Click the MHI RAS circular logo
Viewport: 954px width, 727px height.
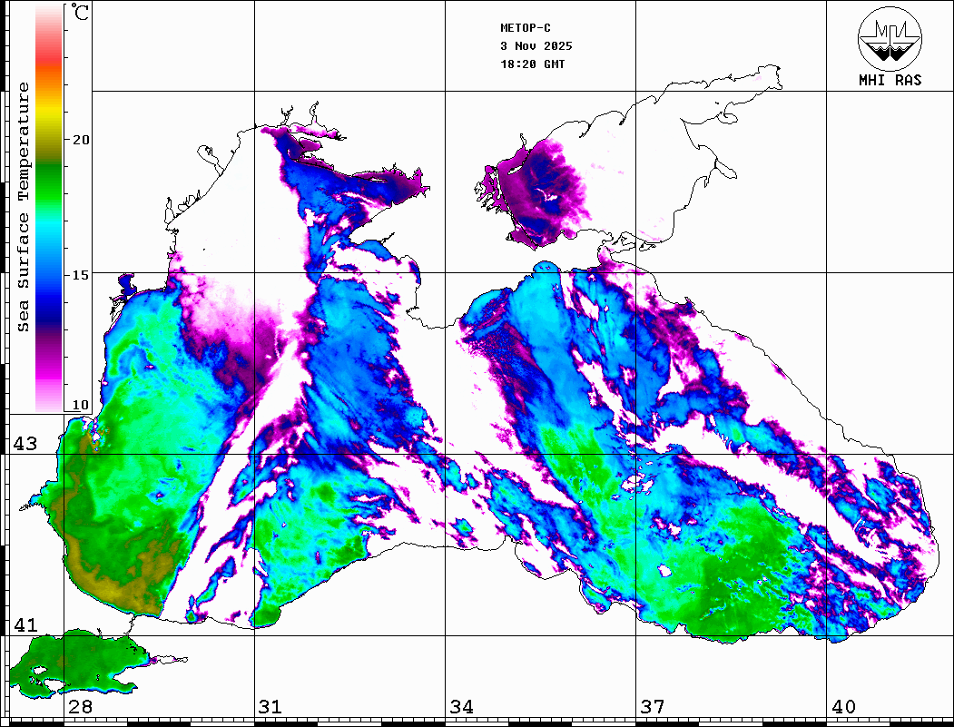coord(890,37)
